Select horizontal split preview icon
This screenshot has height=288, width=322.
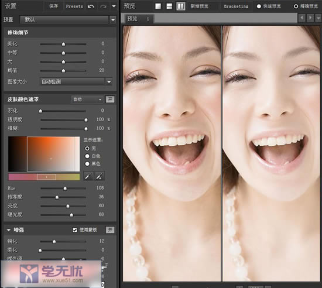pos(169,6)
